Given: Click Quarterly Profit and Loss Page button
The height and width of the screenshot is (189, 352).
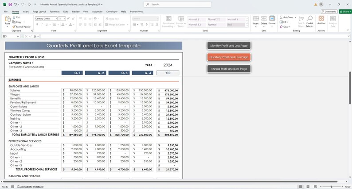Looking at the screenshot, I should (x=229, y=57).
